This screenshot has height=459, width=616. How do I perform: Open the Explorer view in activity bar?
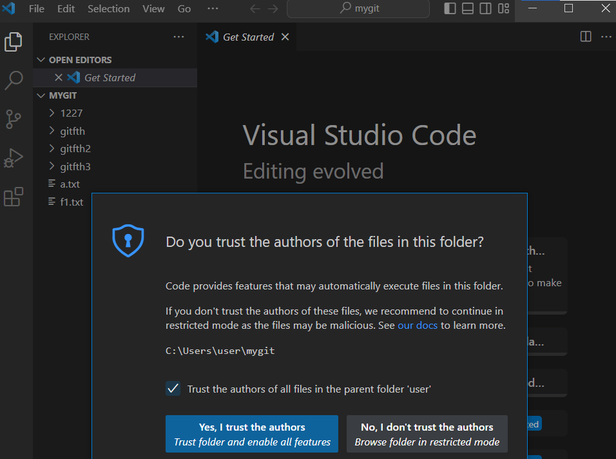[14, 42]
